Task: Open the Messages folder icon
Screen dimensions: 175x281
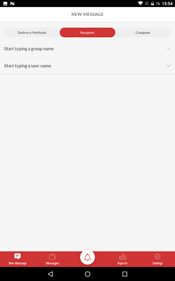Action: (x=52, y=257)
